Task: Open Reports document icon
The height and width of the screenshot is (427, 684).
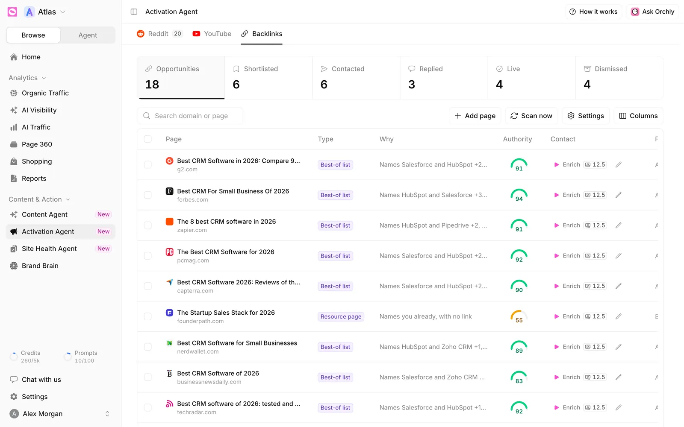Action: 14,178
